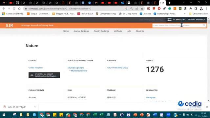Click the search magnifier in SJR search box

point(204,26)
